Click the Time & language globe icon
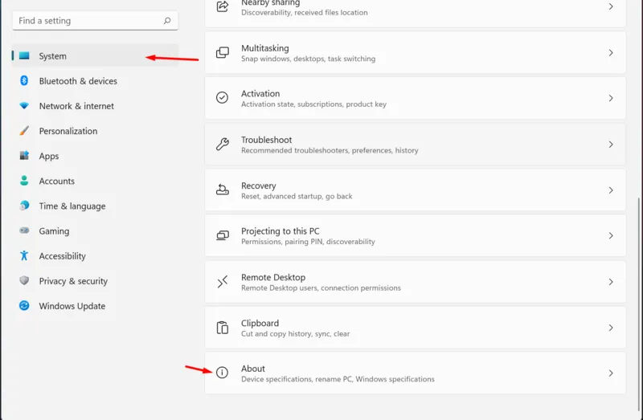This screenshot has width=643, height=420. point(24,206)
